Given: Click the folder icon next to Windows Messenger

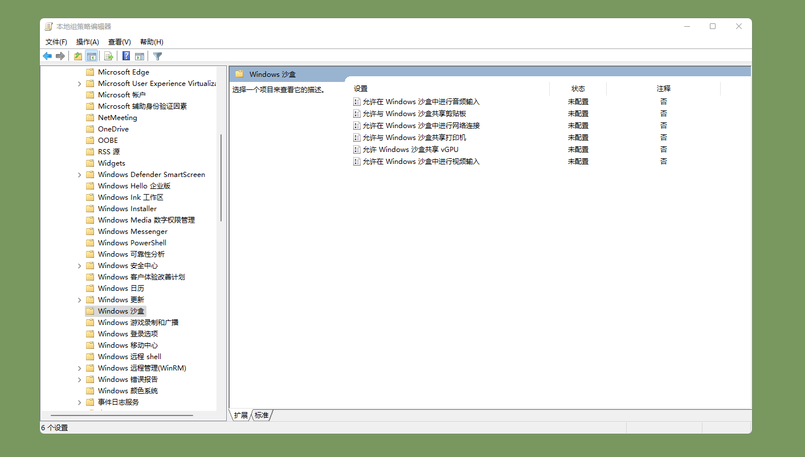Looking at the screenshot, I should pos(90,232).
